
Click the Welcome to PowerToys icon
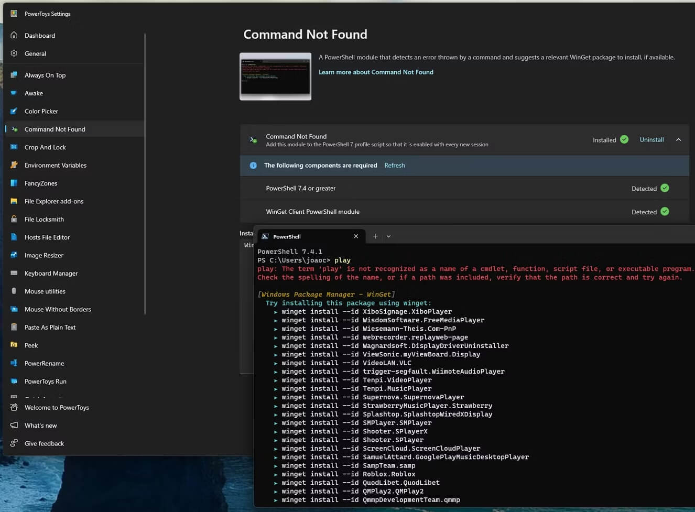14,407
